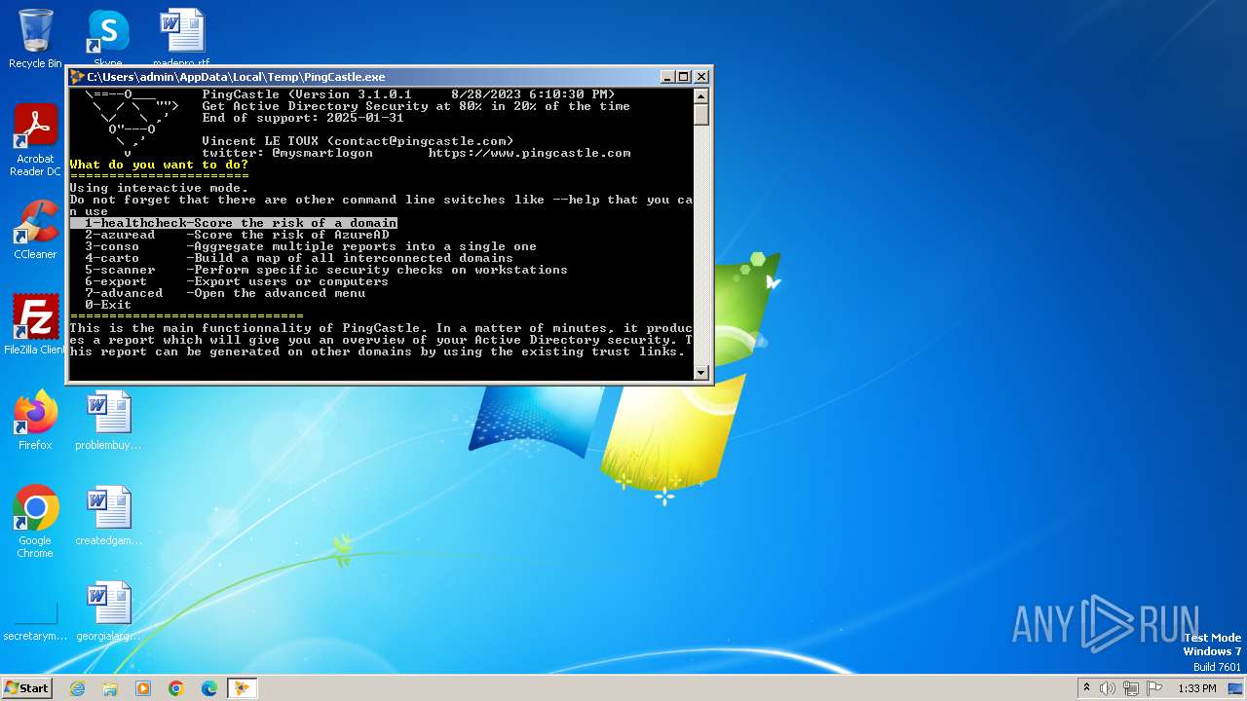Select the 7-advanced menu option

pyautogui.click(x=225, y=293)
